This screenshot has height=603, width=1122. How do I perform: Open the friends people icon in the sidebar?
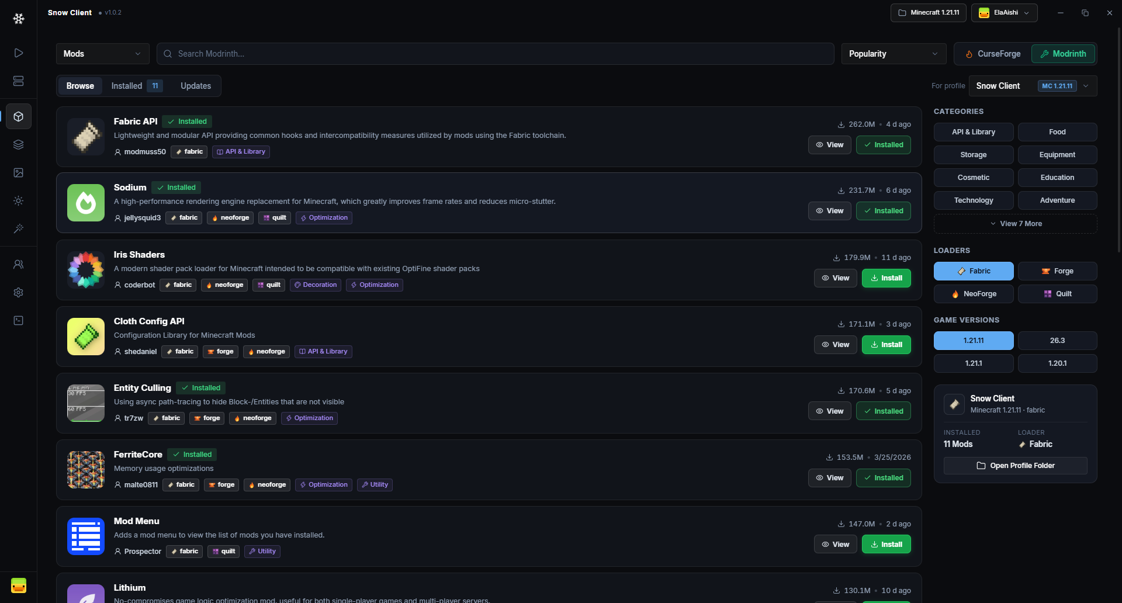(19, 265)
